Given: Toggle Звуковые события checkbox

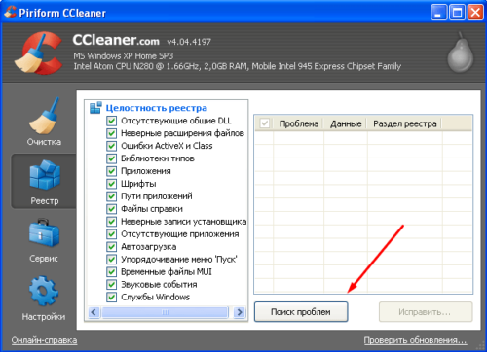Looking at the screenshot, I should 112,285.
